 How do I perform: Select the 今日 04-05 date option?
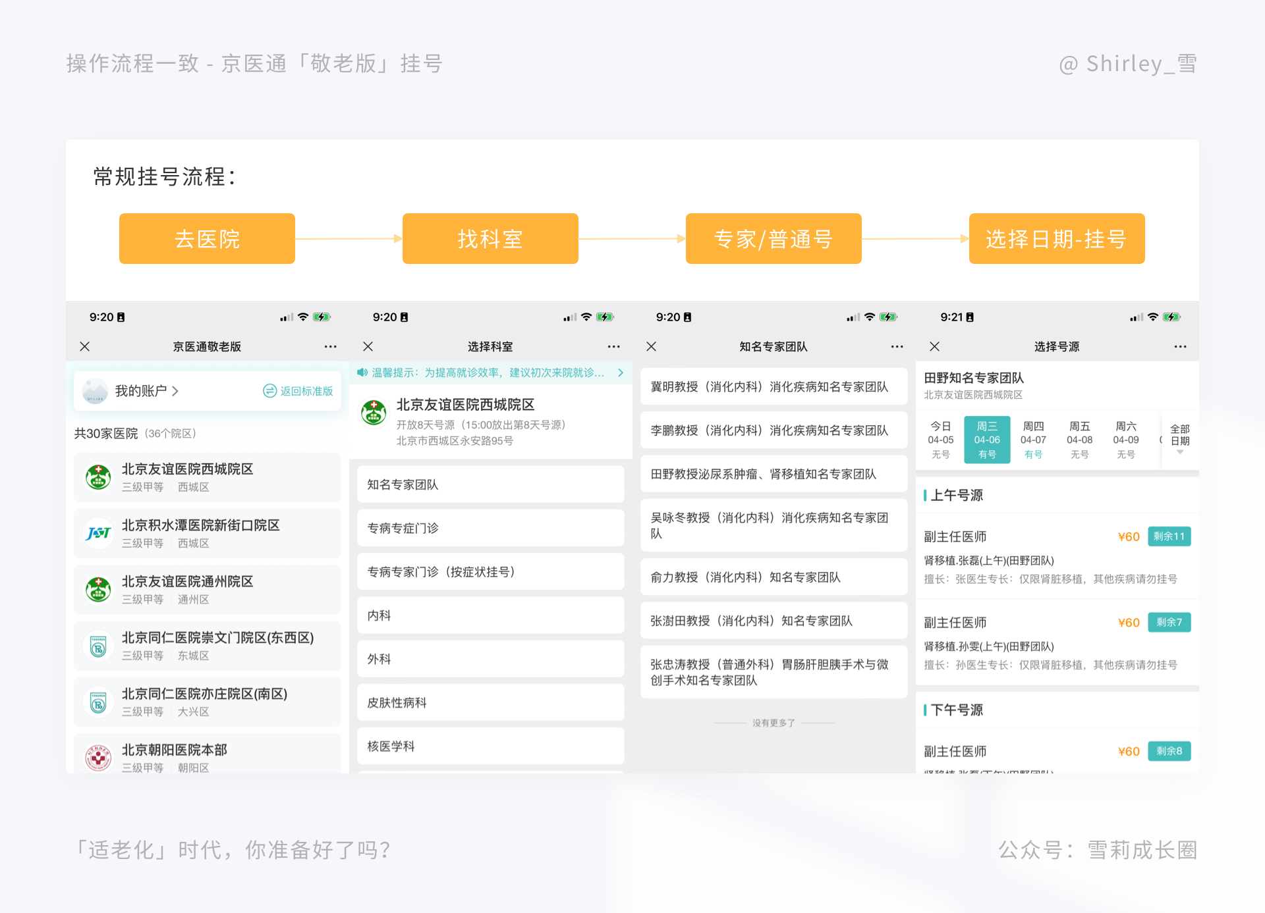pos(940,439)
